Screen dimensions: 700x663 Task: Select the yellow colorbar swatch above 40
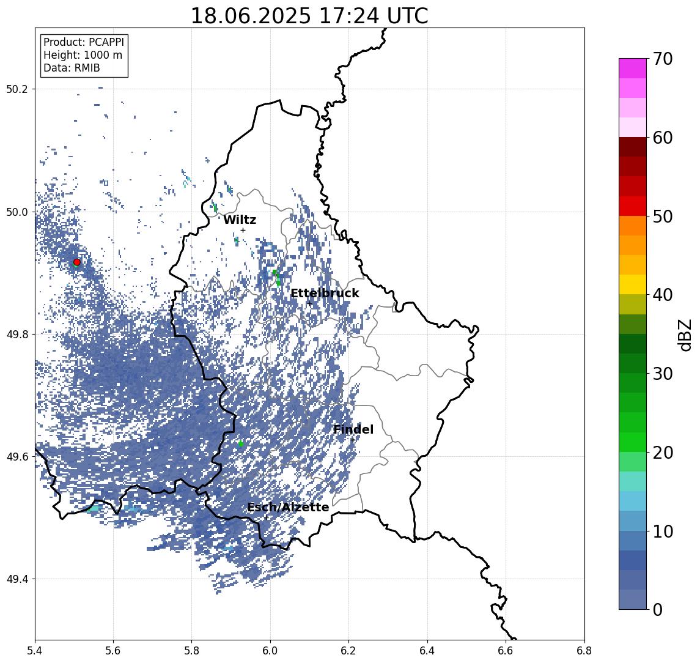point(633,284)
